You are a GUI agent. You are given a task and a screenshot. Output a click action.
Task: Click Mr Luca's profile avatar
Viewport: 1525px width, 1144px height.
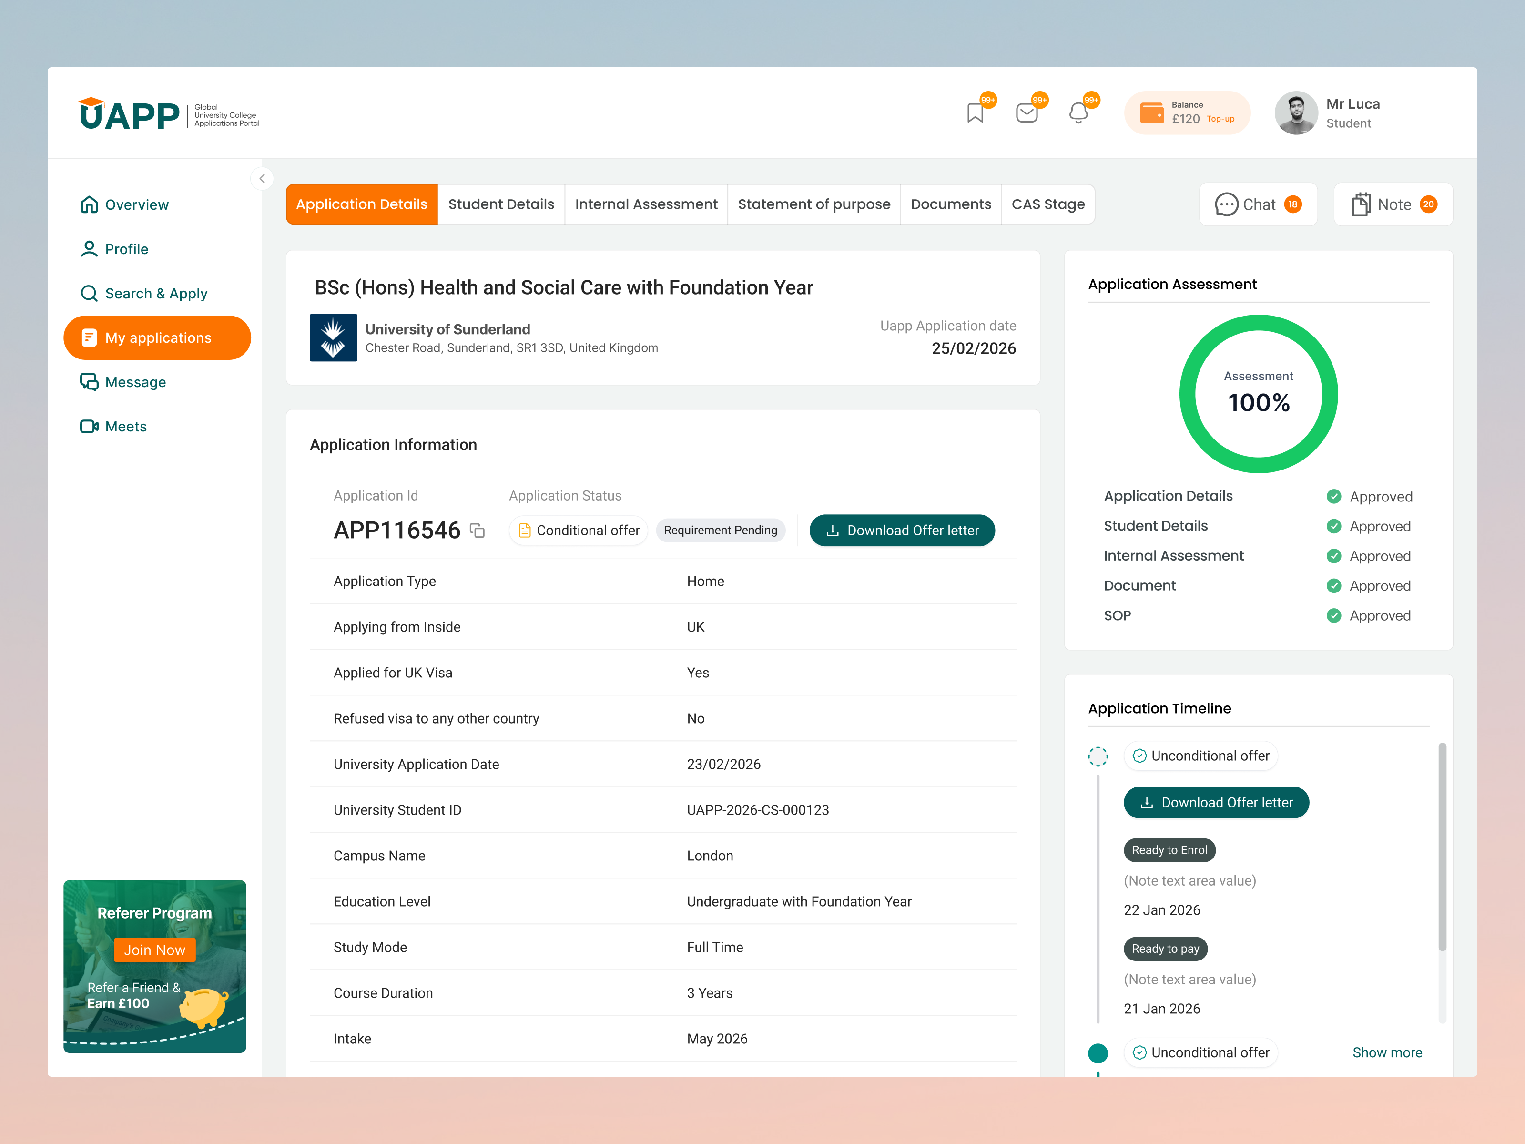coord(1296,113)
